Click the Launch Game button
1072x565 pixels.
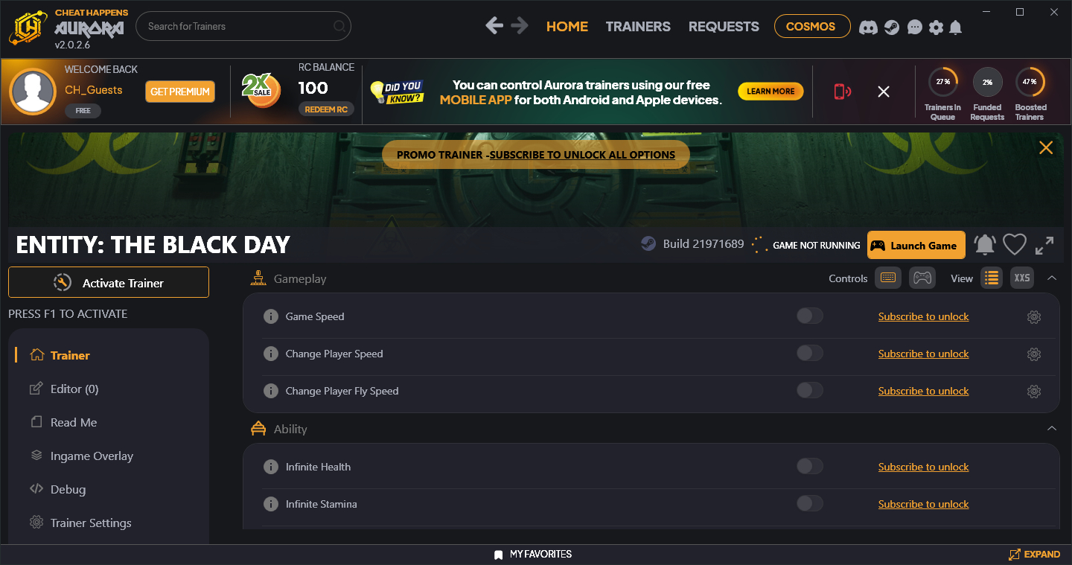[916, 246]
